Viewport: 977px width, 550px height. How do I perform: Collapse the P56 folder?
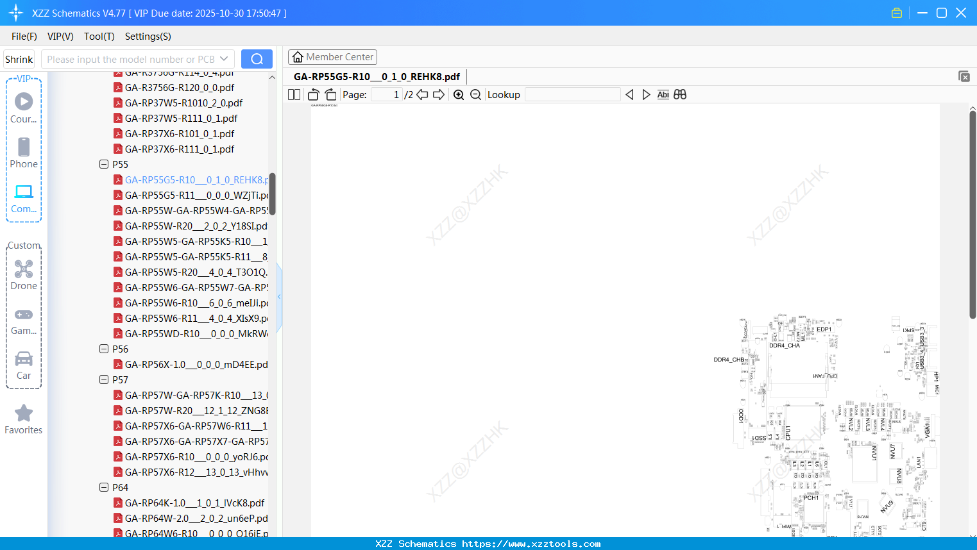(104, 349)
